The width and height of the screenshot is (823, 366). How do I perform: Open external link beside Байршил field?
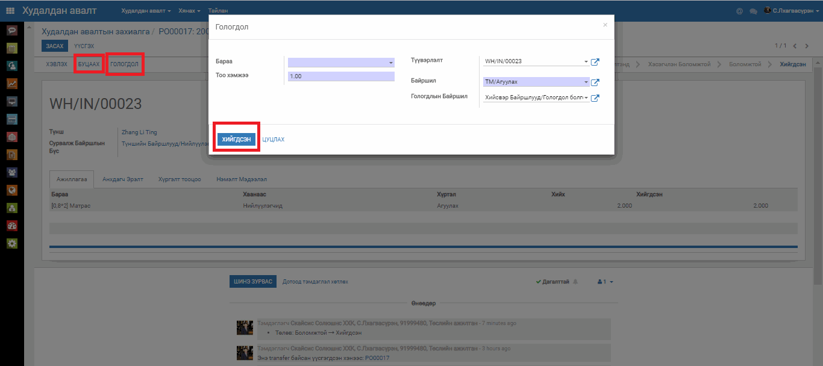click(595, 82)
